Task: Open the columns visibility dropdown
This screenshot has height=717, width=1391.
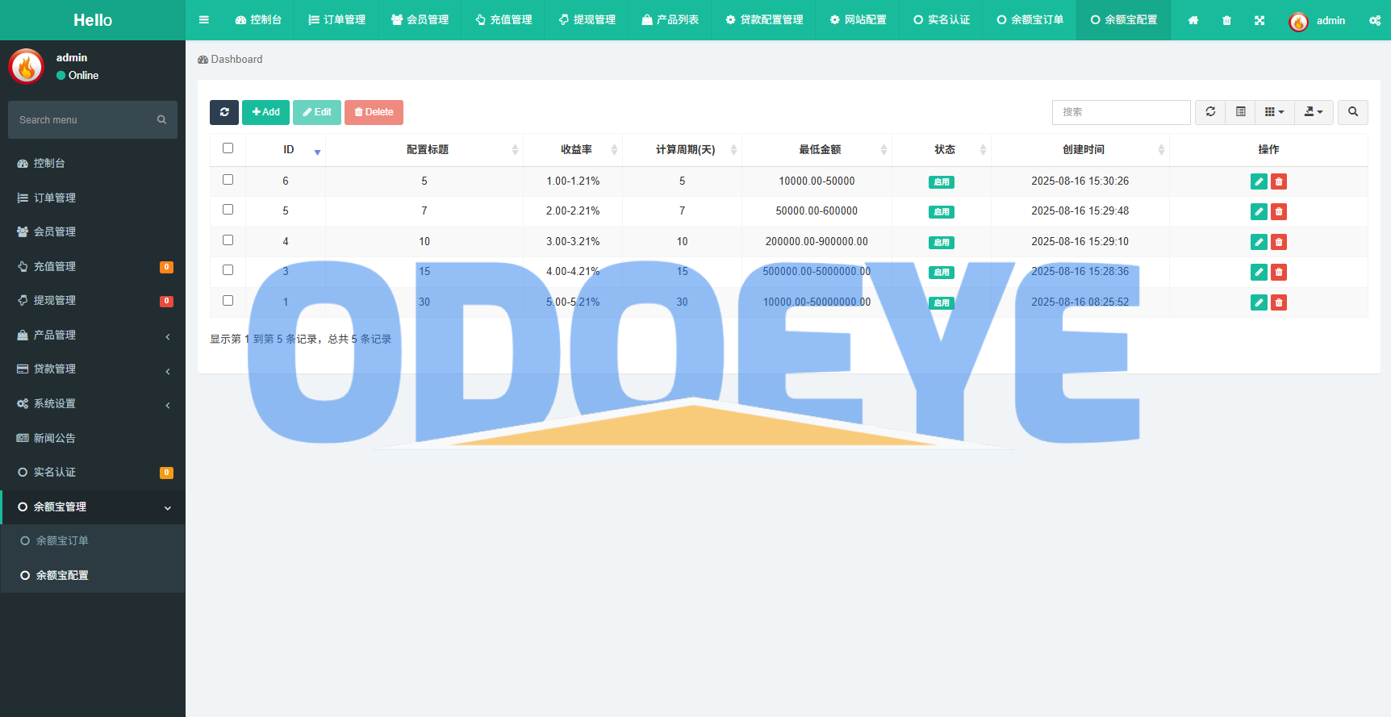Action: click(x=1275, y=112)
